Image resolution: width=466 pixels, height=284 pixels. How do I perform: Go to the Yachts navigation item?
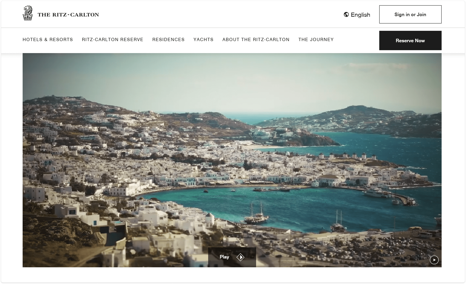tap(203, 40)
